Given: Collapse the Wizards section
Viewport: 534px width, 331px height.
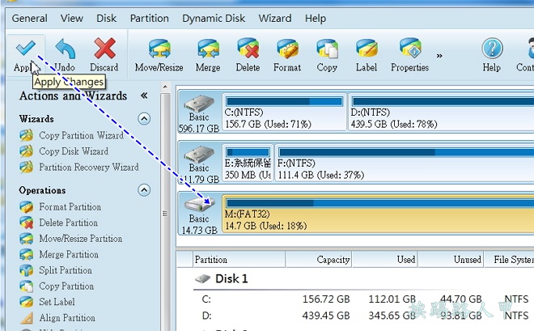Looking at the screenshot, I should click(144, 119).
